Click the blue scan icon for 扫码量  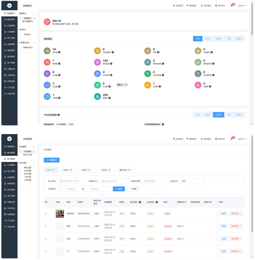pos(47,85)
